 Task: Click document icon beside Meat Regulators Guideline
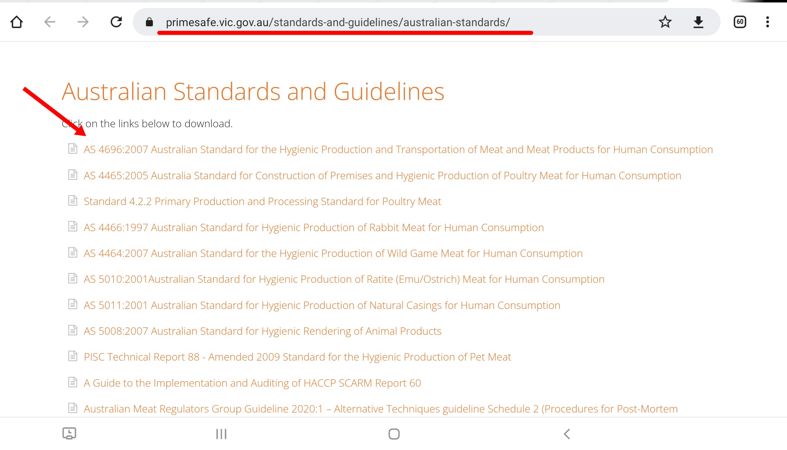point(73,408)
